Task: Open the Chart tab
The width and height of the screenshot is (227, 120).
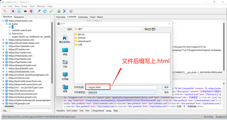Action: [x=93, y=17]
